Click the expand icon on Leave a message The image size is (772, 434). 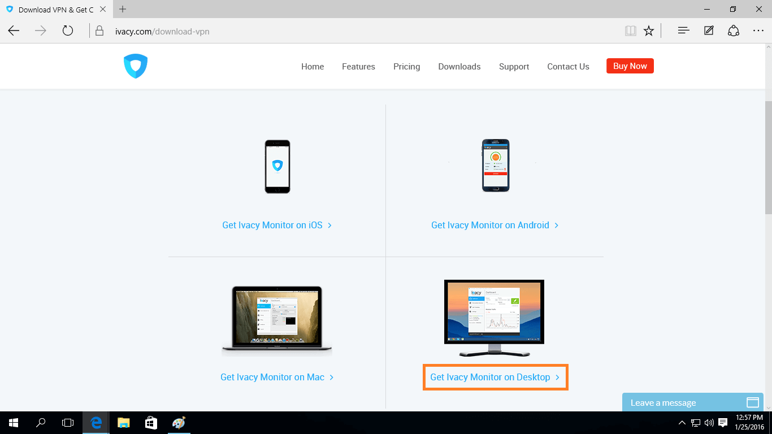752,402
